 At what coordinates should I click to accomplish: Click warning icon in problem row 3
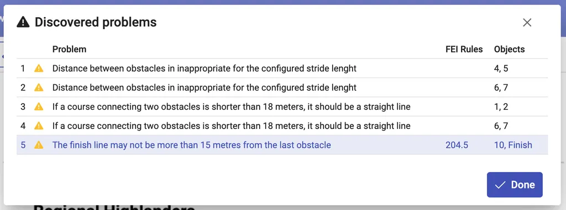pos(39,106)
